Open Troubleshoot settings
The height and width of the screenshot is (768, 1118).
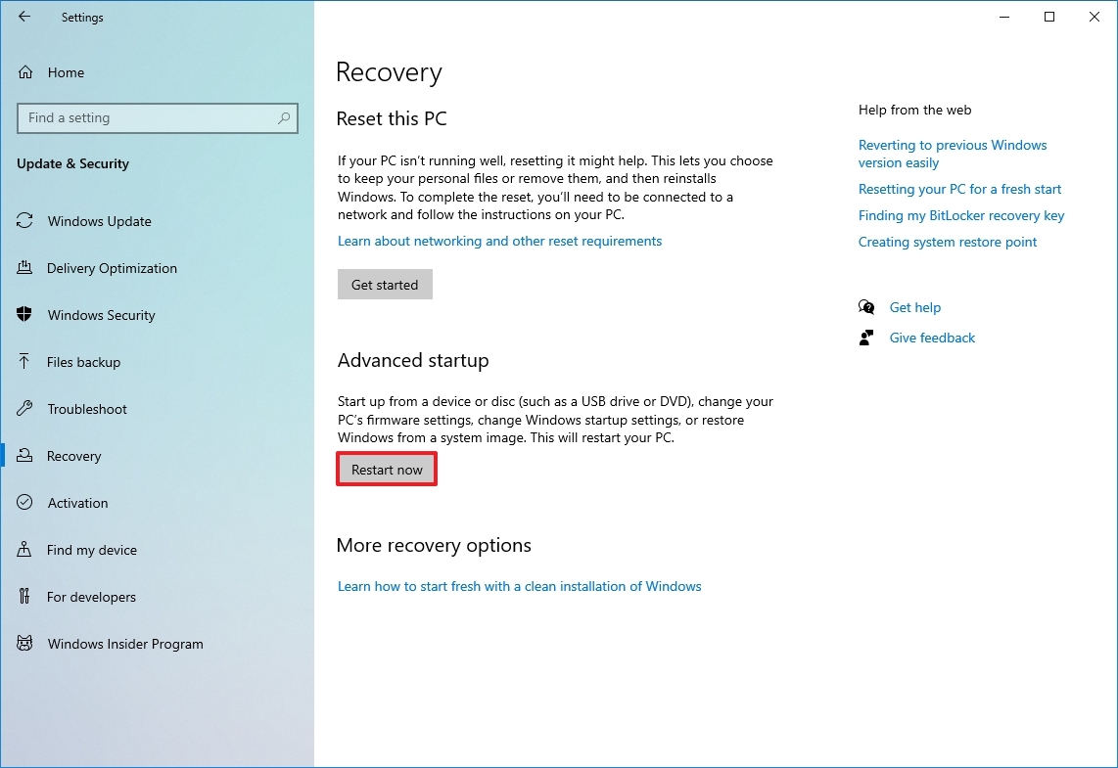(87, 410)
